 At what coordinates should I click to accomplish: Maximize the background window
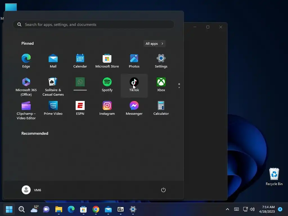point(208,27)
